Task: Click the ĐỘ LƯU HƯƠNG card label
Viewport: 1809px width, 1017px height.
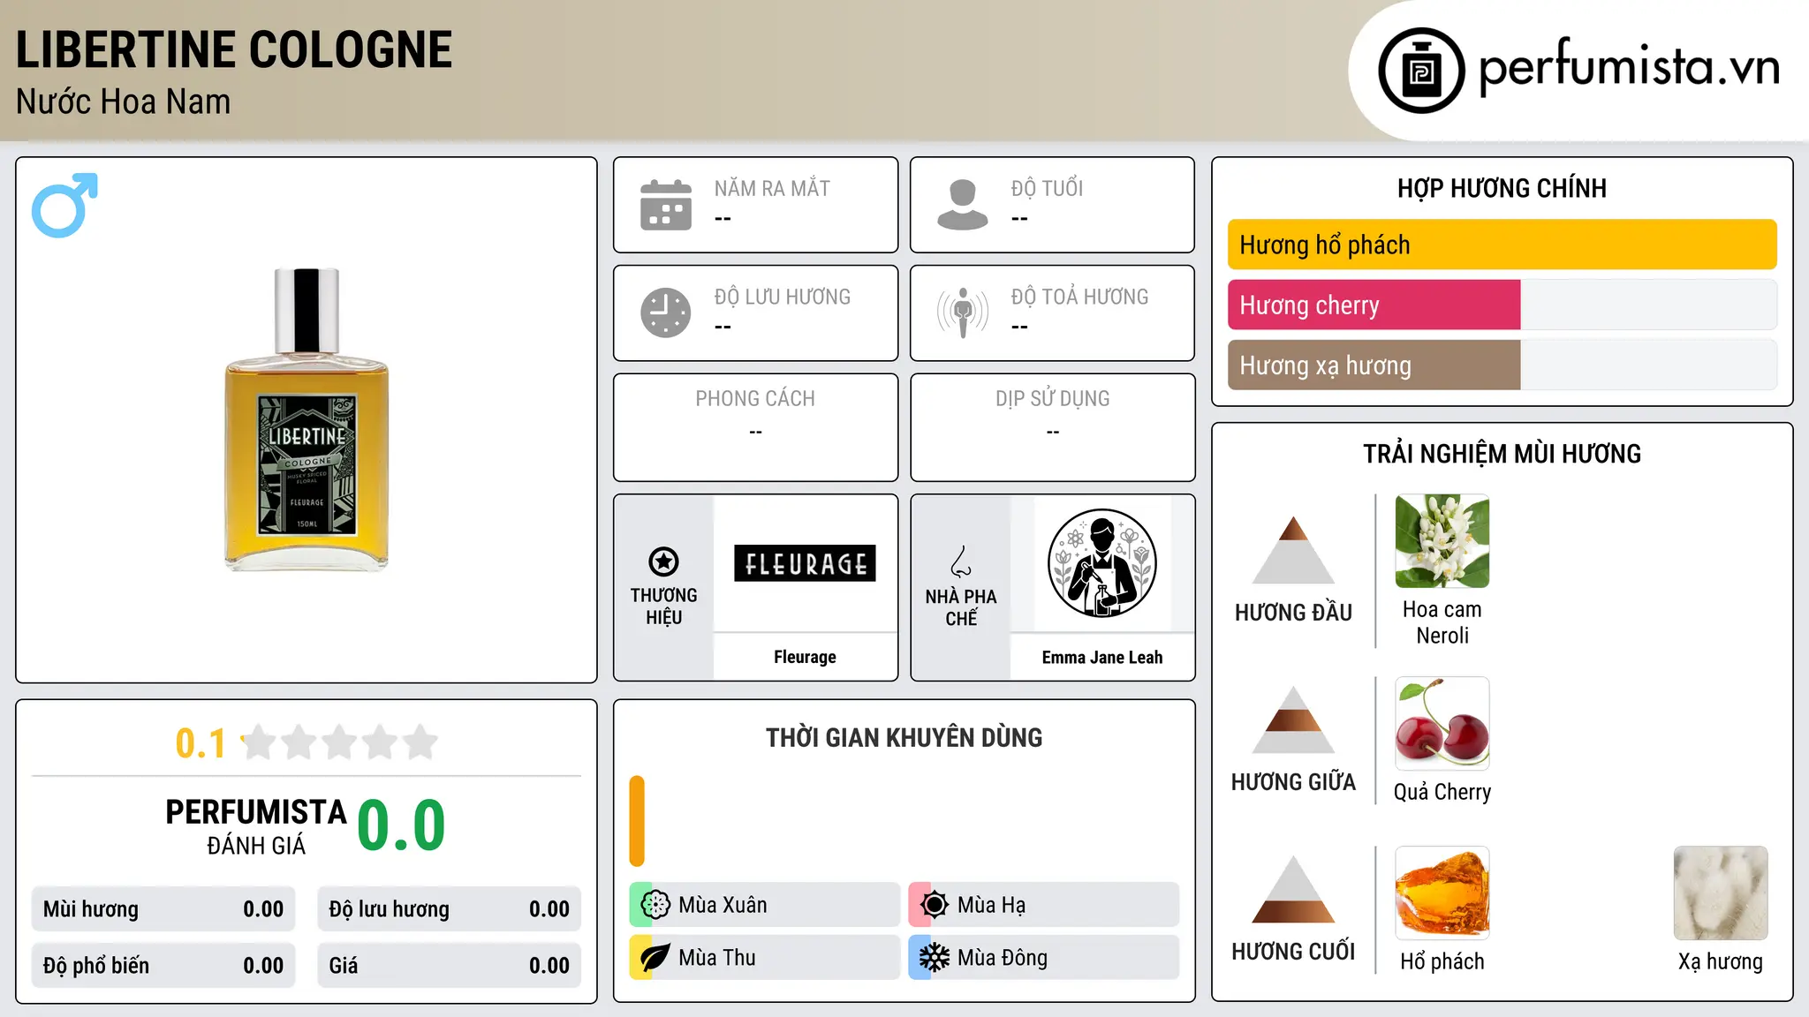Action: click(783, 297)
